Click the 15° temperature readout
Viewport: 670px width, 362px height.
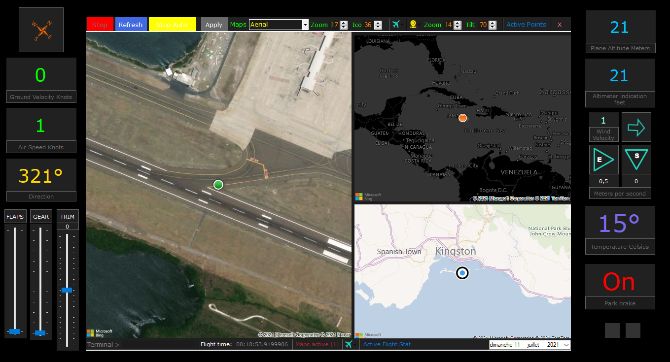619,223
